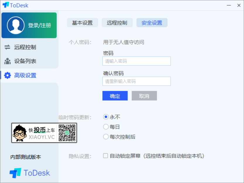Screen dimensions: 244x183
Task: Select the remote control arrows icon in sidebar
Action: [7, 47]
